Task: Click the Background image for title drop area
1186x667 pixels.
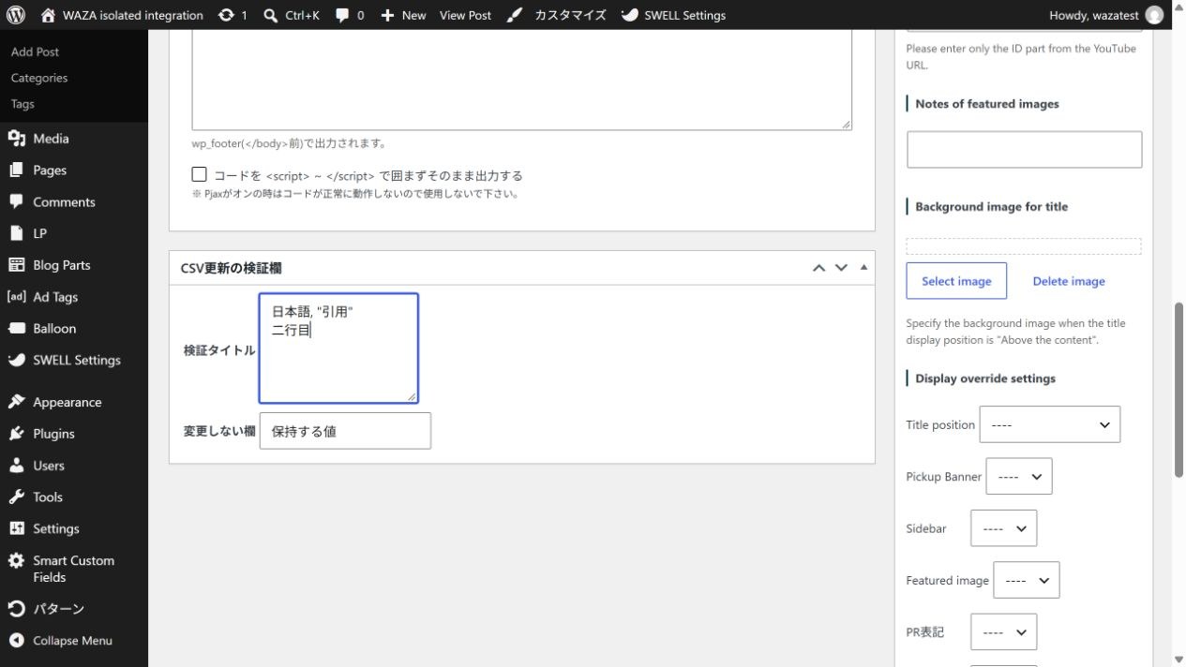Action: pos(1023,246)
